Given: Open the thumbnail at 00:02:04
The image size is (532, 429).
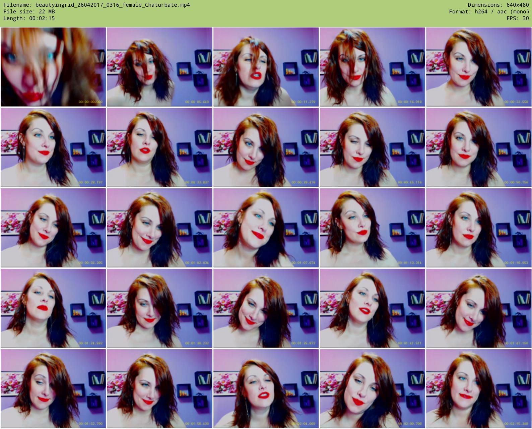Looking at the screenshot, I should click(266, 389).
